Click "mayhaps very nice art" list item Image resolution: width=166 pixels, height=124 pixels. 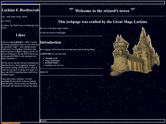pyautogui.click(x=54, y=65)
